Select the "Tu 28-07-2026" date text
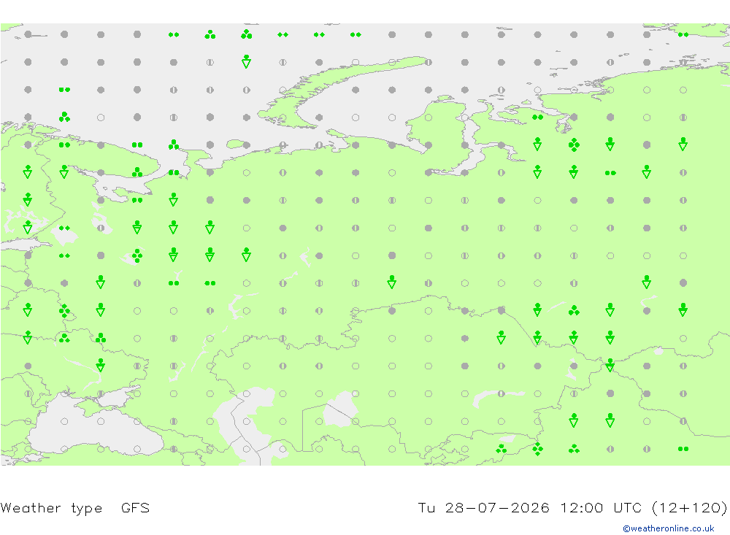The width and height of the screenshot is (730, 535). (483, 507)
